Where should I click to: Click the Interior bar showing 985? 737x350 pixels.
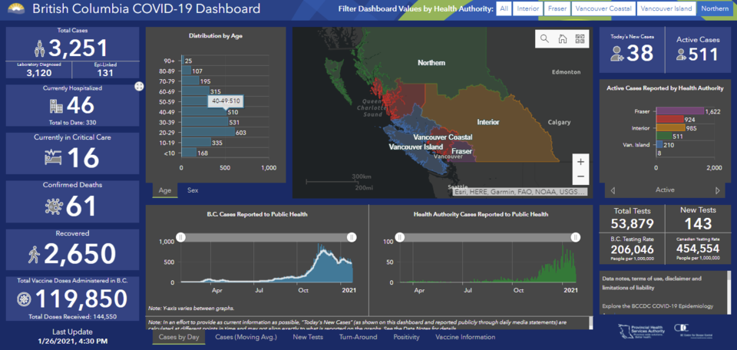click(x=671, y=127)
